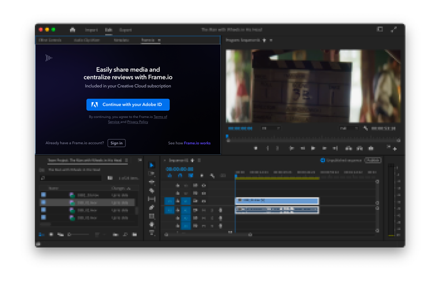Toggle A1 track targeting
This screenshot has height=283, width=440.
[185, 210]
